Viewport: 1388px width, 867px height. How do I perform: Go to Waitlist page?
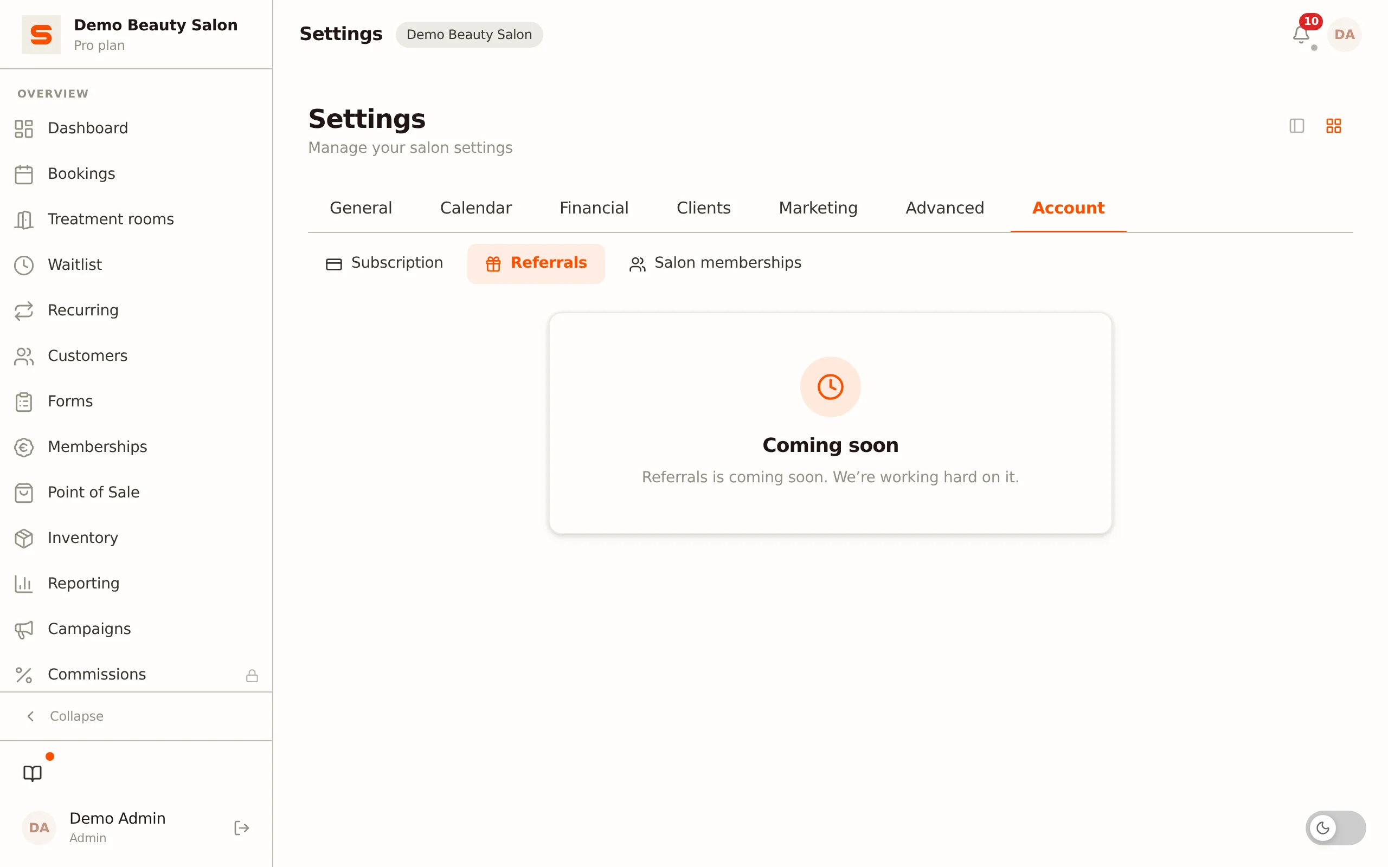click(x=75, y=265)
